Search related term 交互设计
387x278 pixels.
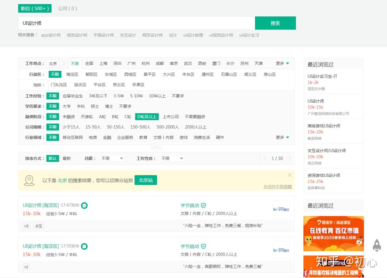(128, 35)
